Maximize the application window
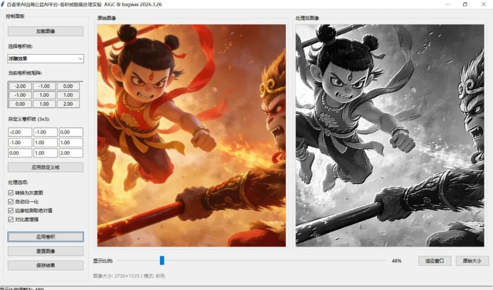Viewport: 493px width, 290px height. [x=465, y=5]
